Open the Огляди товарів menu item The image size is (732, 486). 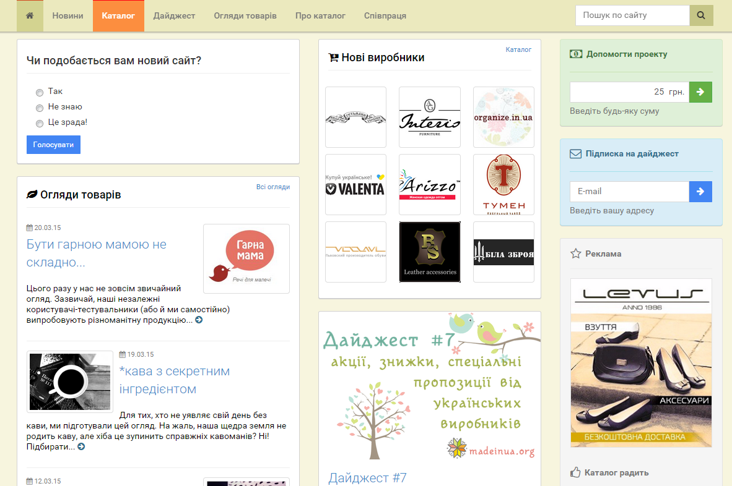click(245, 15)
